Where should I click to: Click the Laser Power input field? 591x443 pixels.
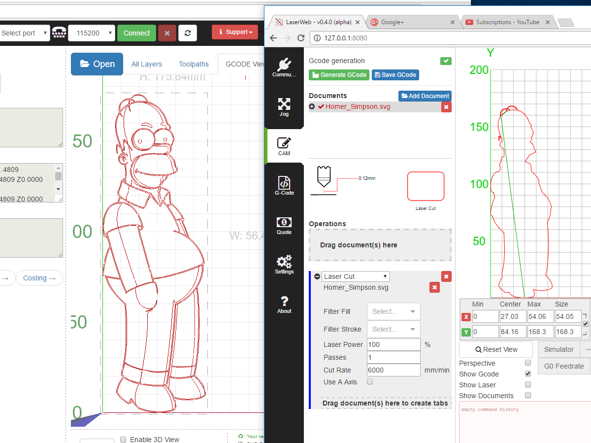(x=394, y=344)
